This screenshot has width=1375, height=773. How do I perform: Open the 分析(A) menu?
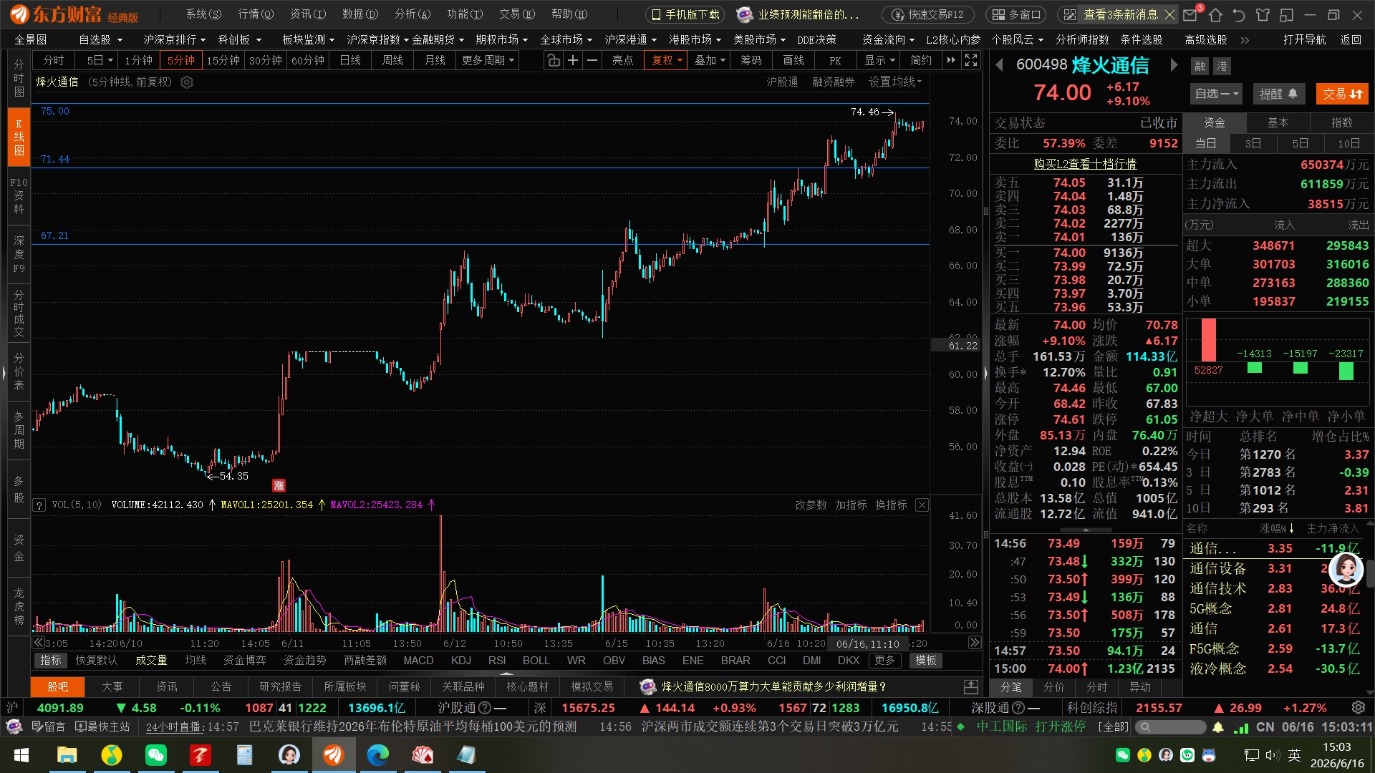tap(412, 14)
